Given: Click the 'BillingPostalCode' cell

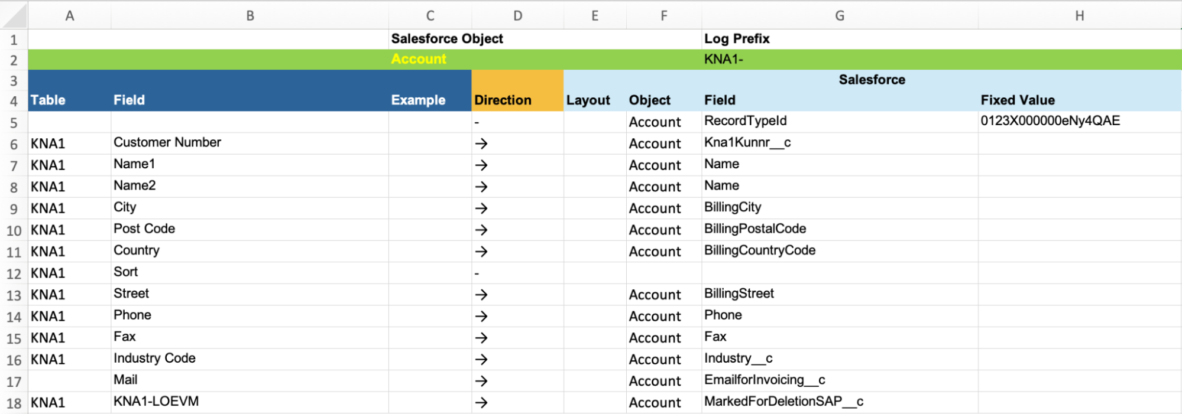Looking at the screenshot, I should [x=840, y=230].
